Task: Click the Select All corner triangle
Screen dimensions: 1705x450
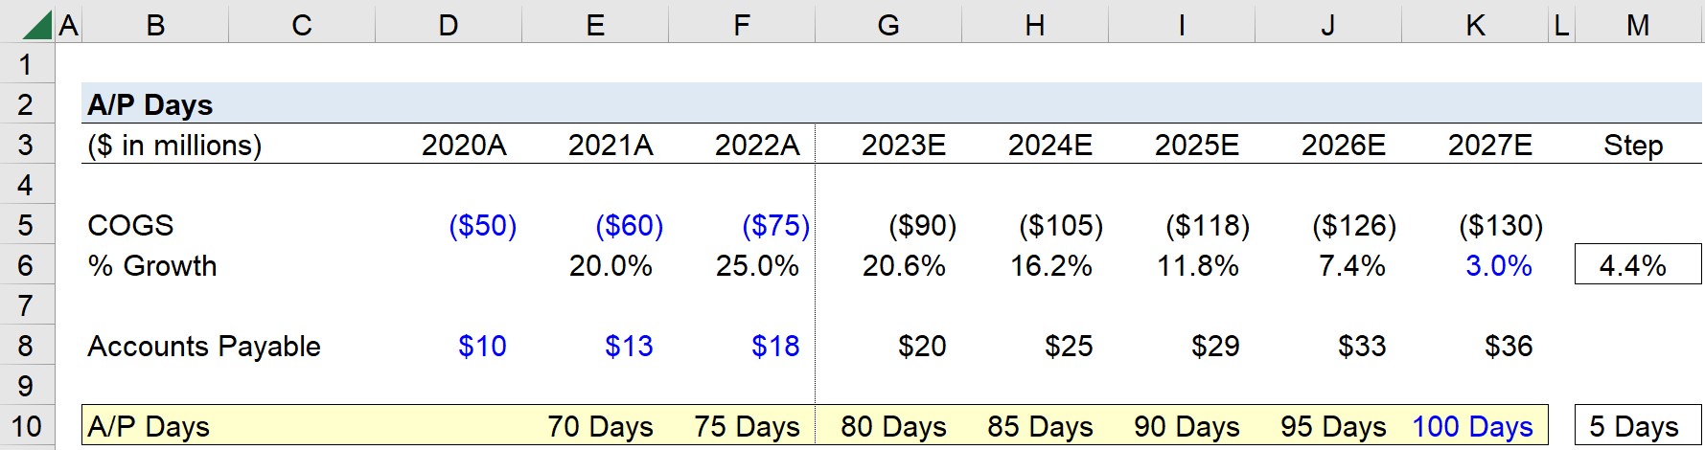Action: tap(36, 25)
